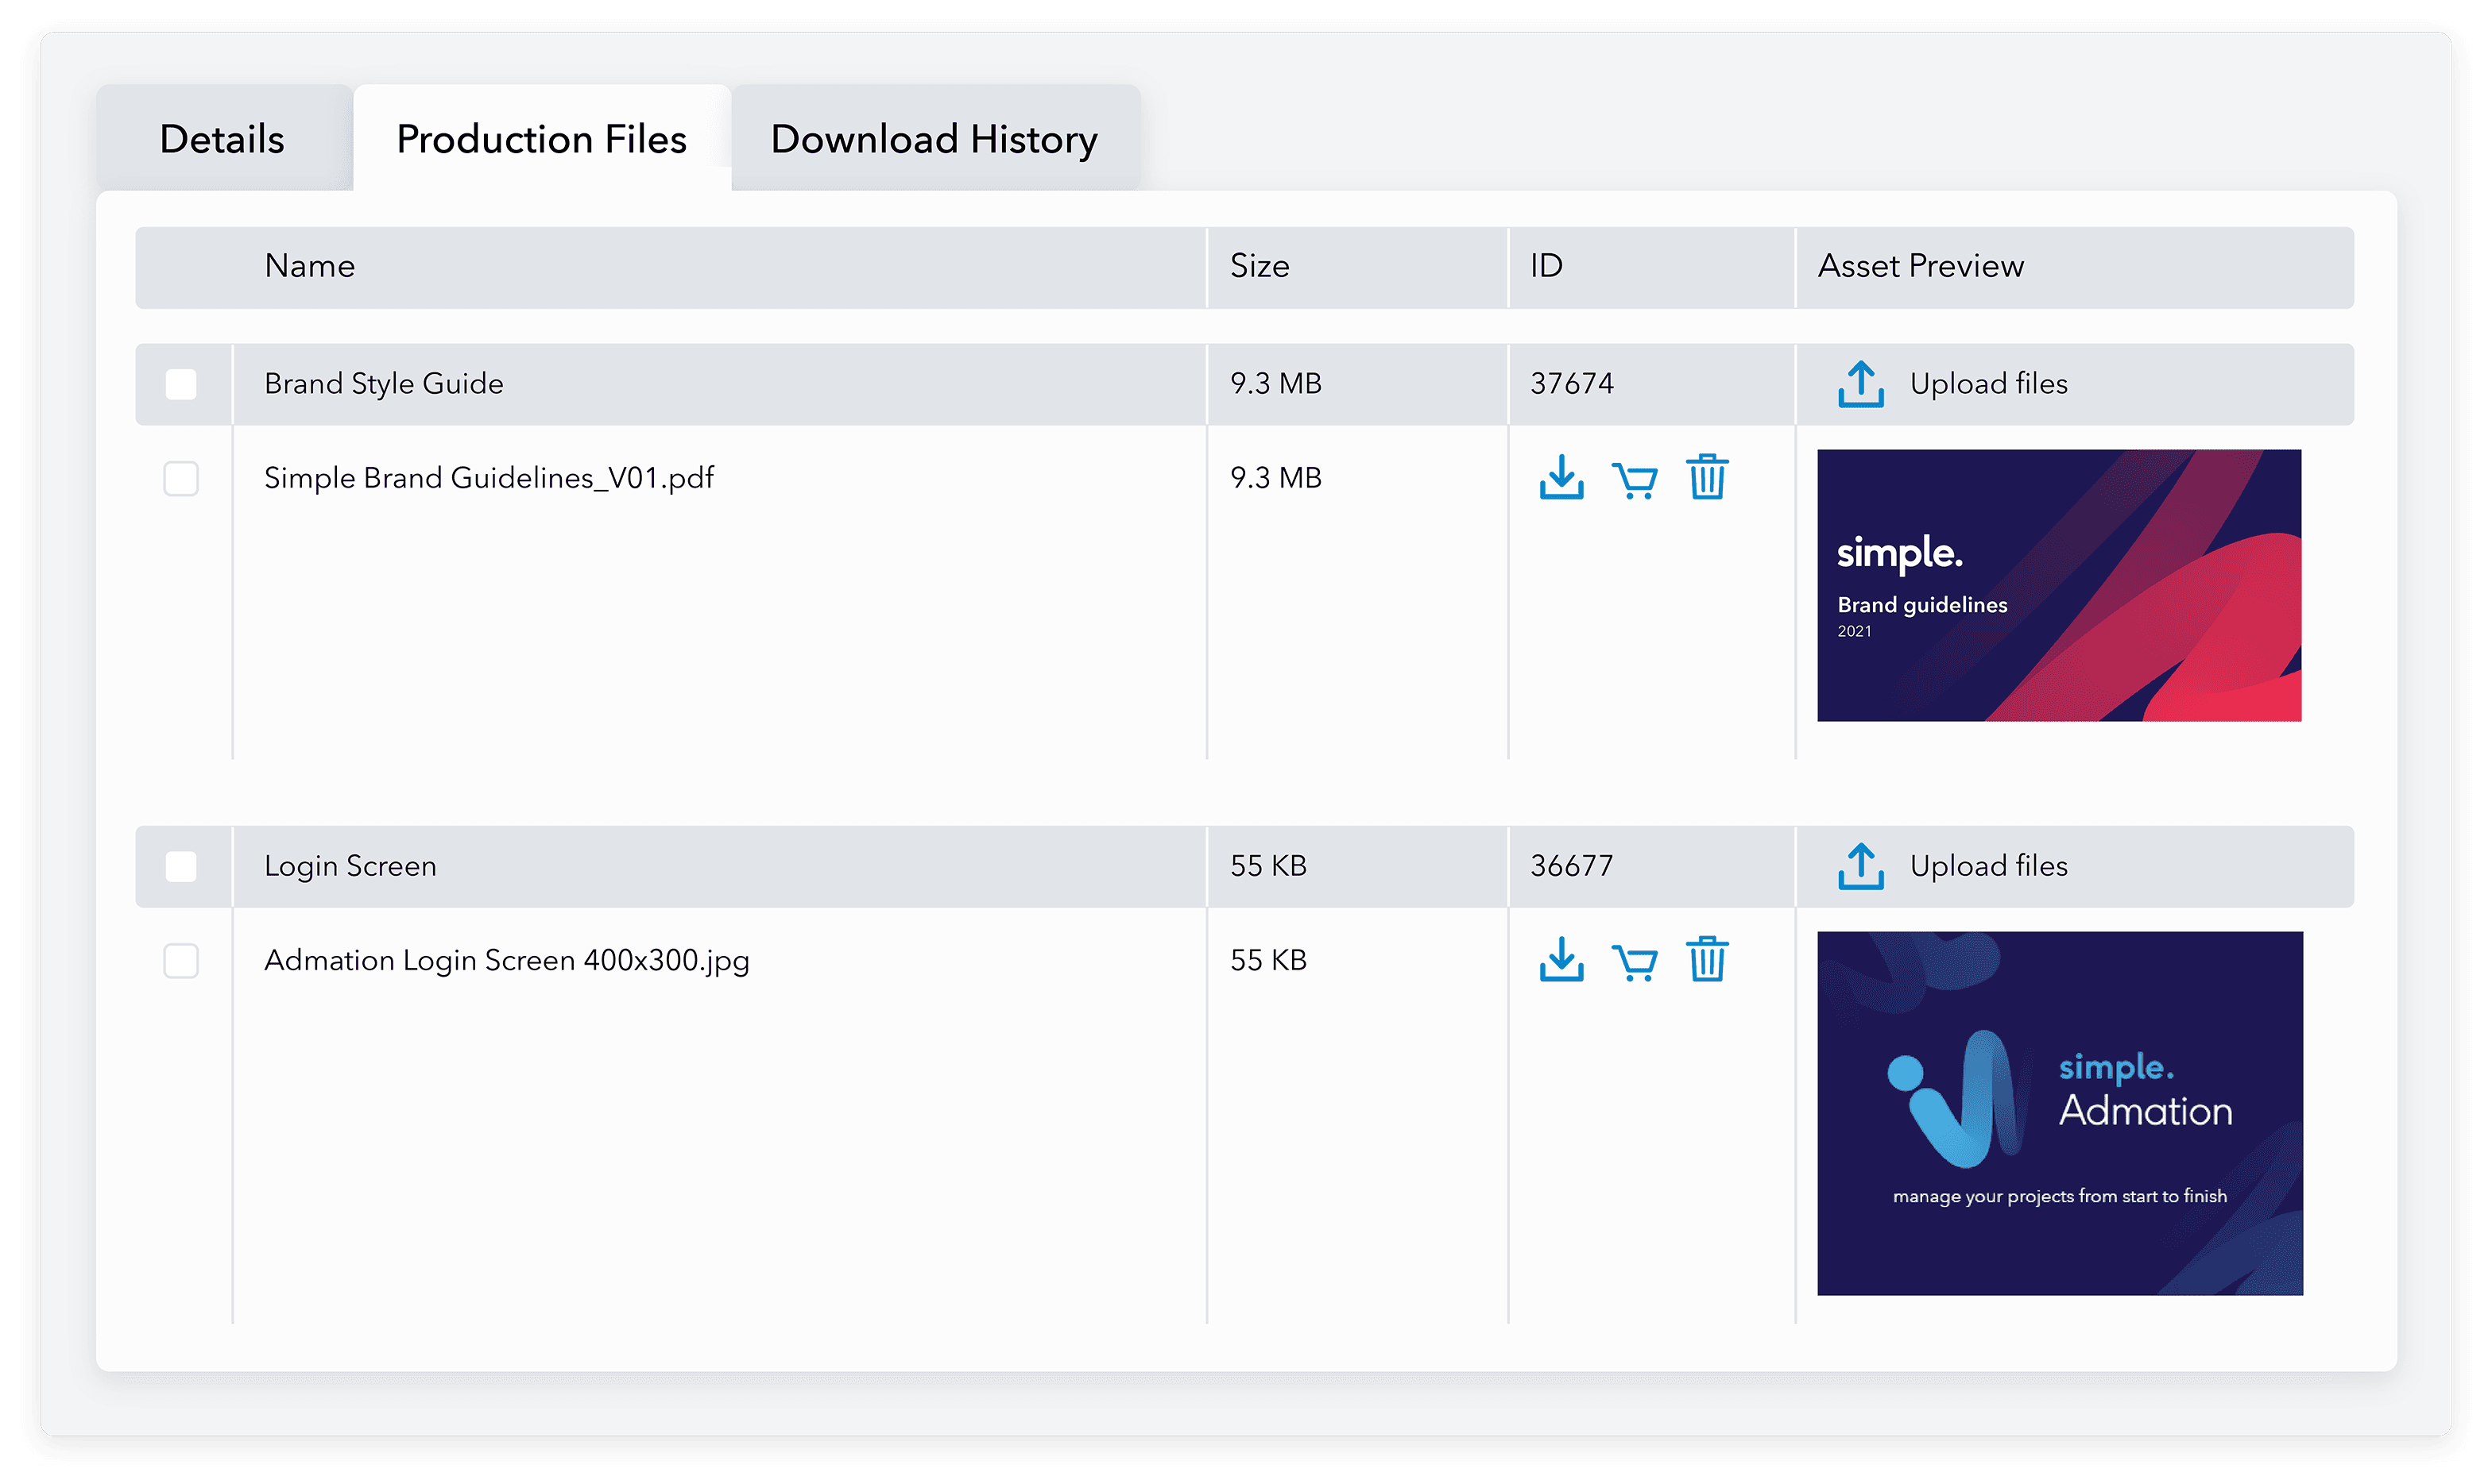Click Upload files for Brand Style Guide
This screenshot has height=1484, width=2492.
coord(1990,383)
